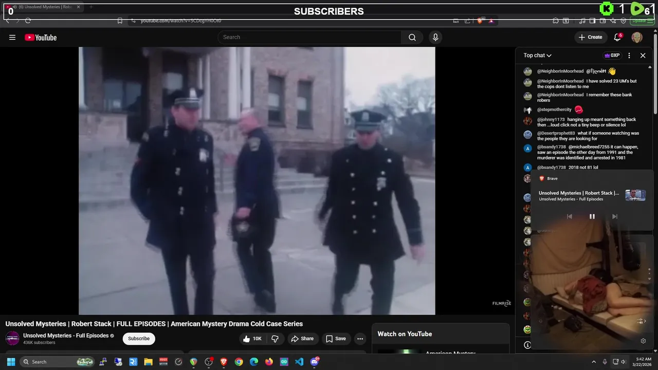658x370 pixels.
Task: Show hidden tray icons chevron
Action: click(x=594, y=362)
